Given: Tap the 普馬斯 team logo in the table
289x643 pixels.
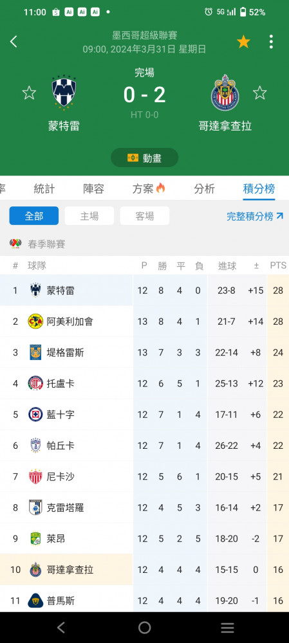Looking at the screenshot, I should (x=35, y=601).
